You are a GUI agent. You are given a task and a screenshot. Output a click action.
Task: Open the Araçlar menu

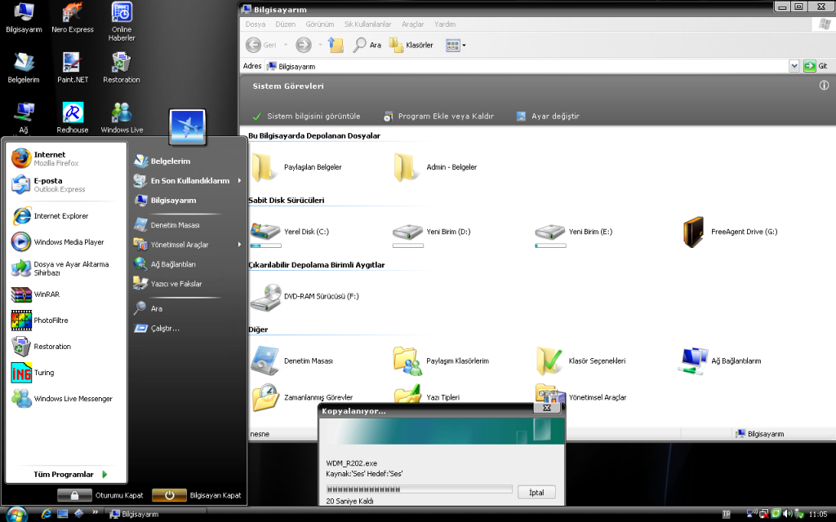413,24
